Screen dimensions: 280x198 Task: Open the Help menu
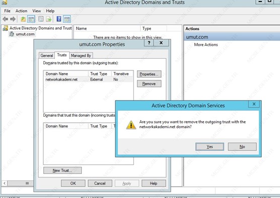50,11
